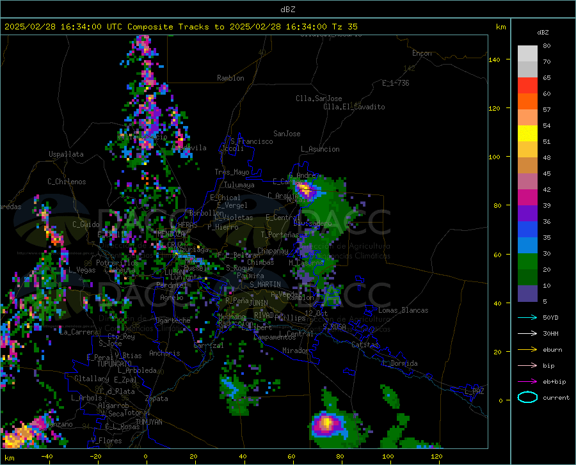Click the 140 km mark on vertical axis
The image size is (576, 465).
494,59
